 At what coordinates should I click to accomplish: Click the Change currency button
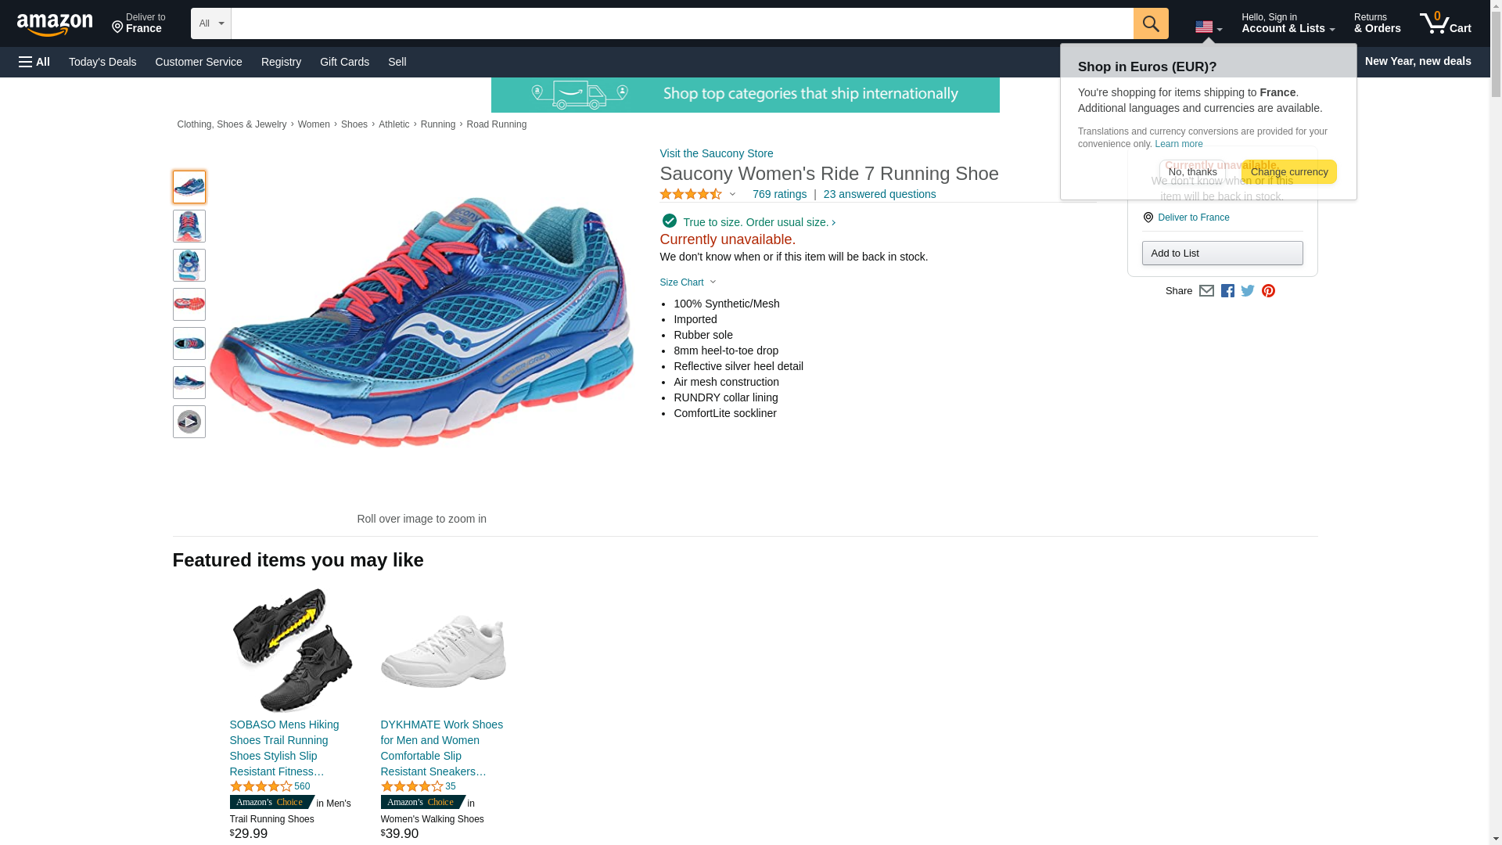click(1288, 172)
